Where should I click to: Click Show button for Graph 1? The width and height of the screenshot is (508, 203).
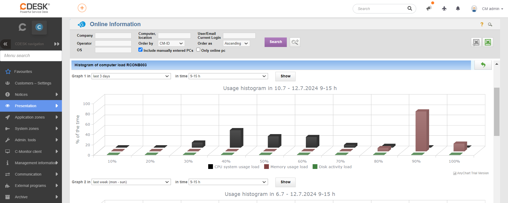tap(285, 76)
